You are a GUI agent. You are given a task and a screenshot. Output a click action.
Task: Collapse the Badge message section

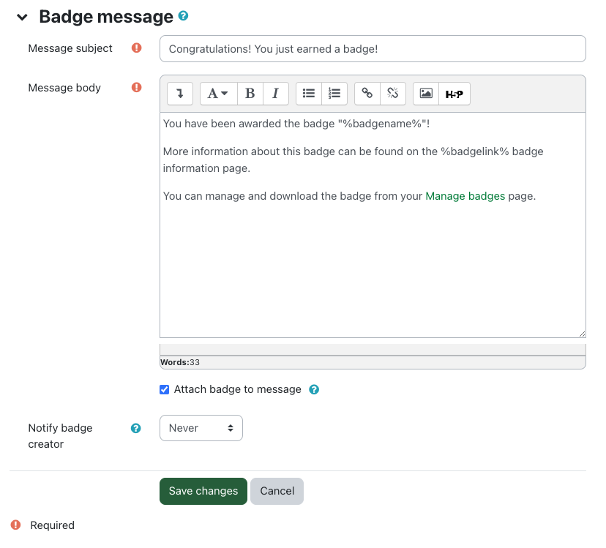click(x=23, y=17)
